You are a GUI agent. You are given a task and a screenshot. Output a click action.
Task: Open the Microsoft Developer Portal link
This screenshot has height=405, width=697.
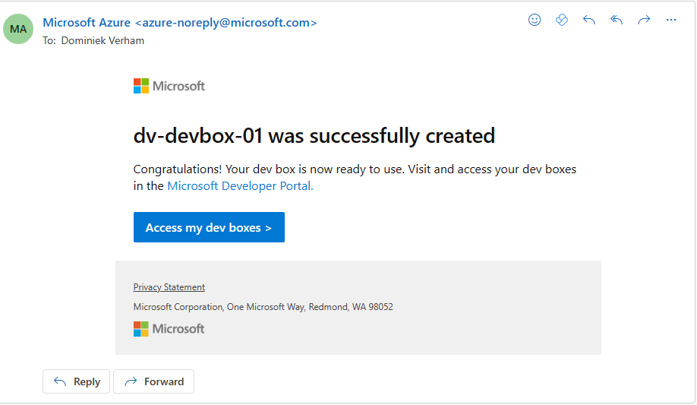(x=240, y=186)
